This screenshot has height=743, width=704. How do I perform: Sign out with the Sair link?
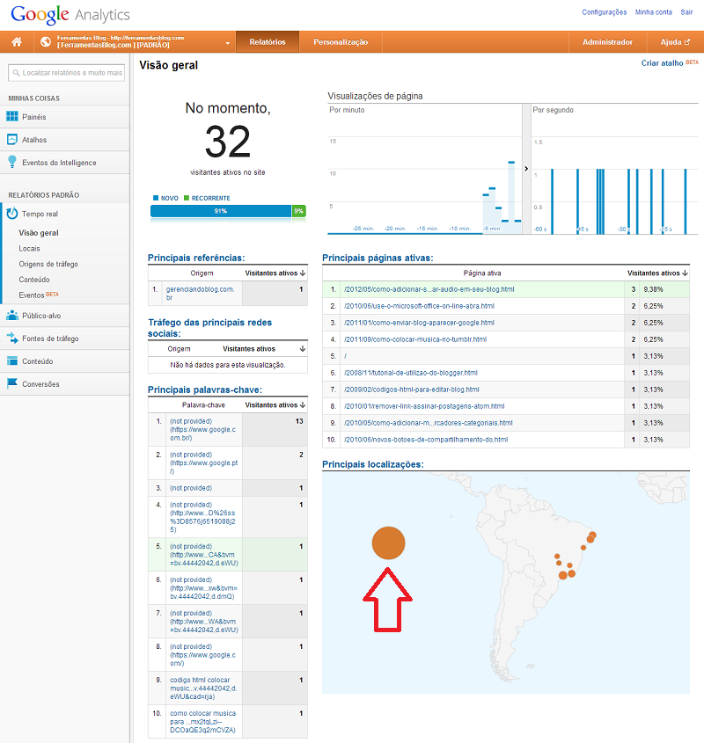(686, 12)
